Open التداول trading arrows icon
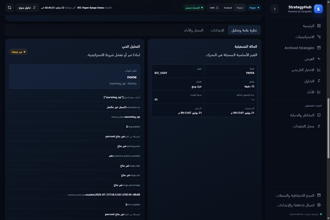Viewport: 330px width, 220px height. [x=319, y=81]
